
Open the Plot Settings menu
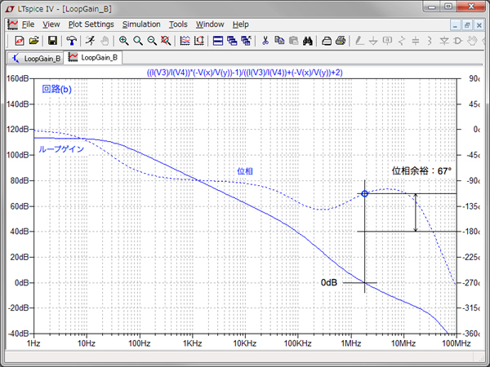91,24
